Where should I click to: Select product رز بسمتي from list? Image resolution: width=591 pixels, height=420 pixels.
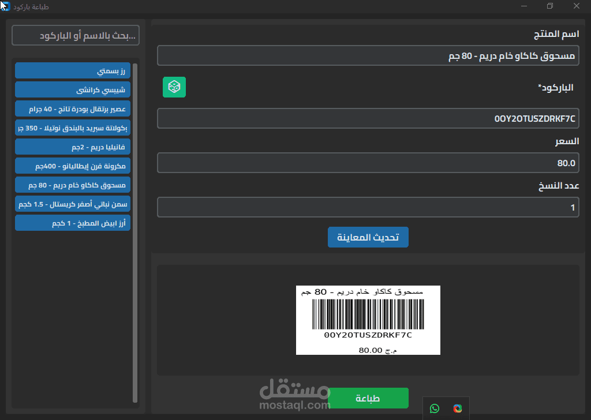point(73,70)
